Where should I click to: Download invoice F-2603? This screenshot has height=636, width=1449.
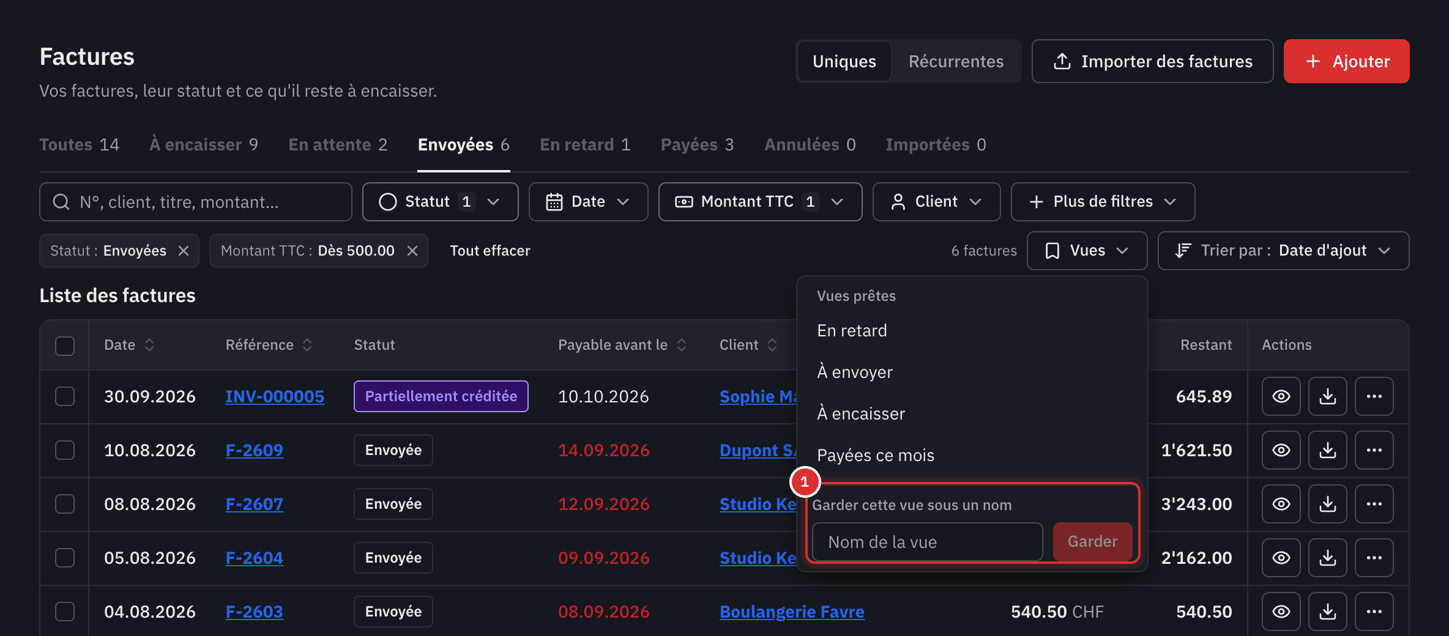point(1327,612)
